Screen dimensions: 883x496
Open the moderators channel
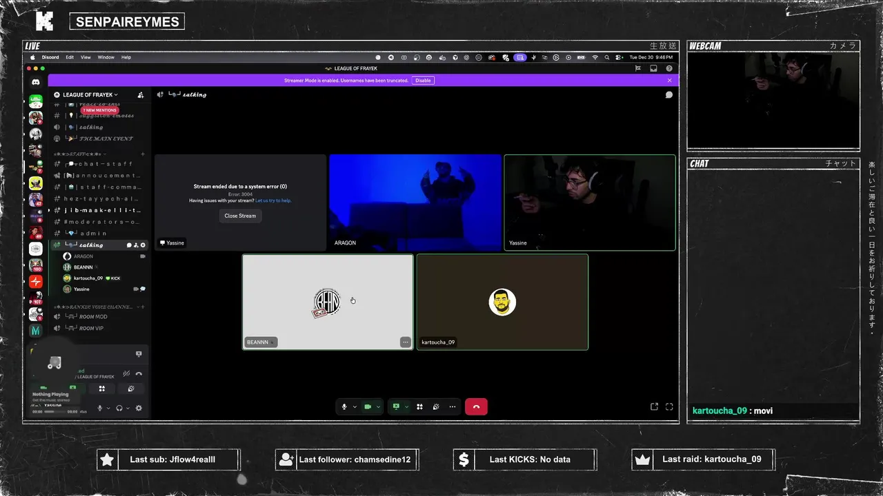click(100, 222)
